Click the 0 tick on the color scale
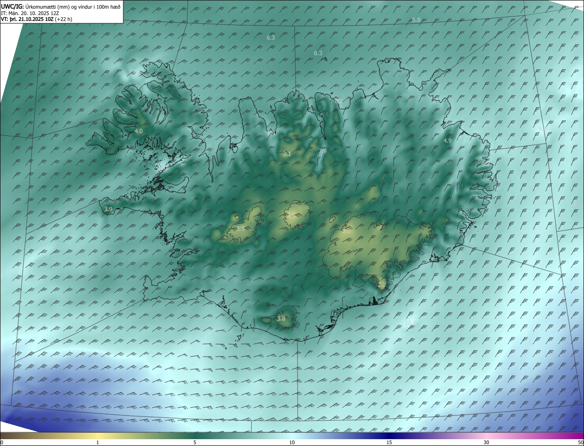584x446 pixels. click(x=2, y=442)
